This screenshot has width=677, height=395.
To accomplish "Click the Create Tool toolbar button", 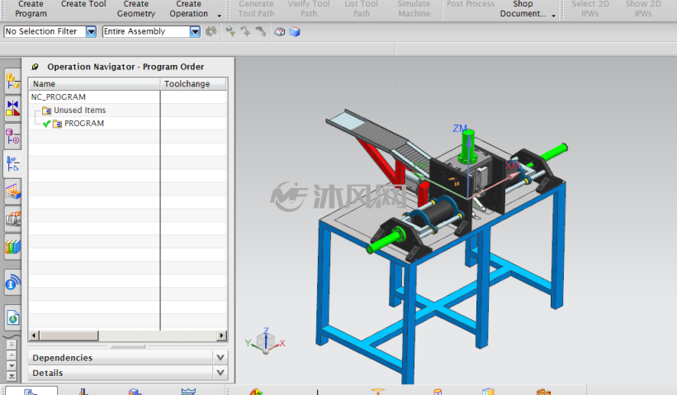I will pos(83,4).
